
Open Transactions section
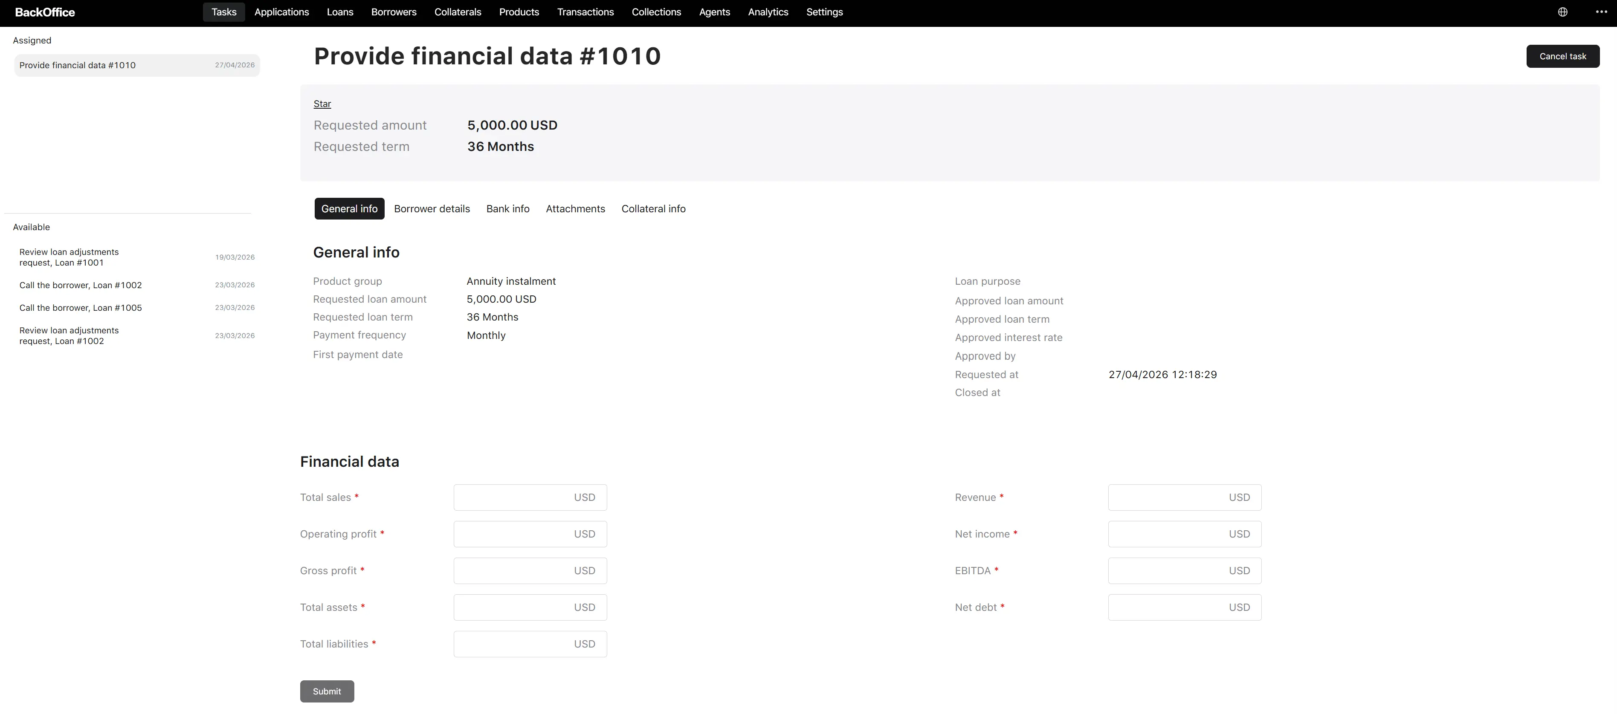[585, 12]
